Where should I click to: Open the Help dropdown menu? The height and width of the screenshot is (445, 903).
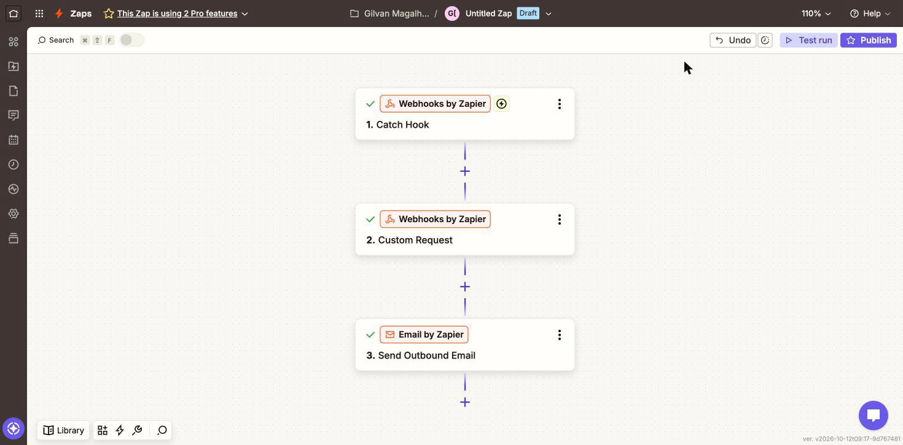(870, 14)
